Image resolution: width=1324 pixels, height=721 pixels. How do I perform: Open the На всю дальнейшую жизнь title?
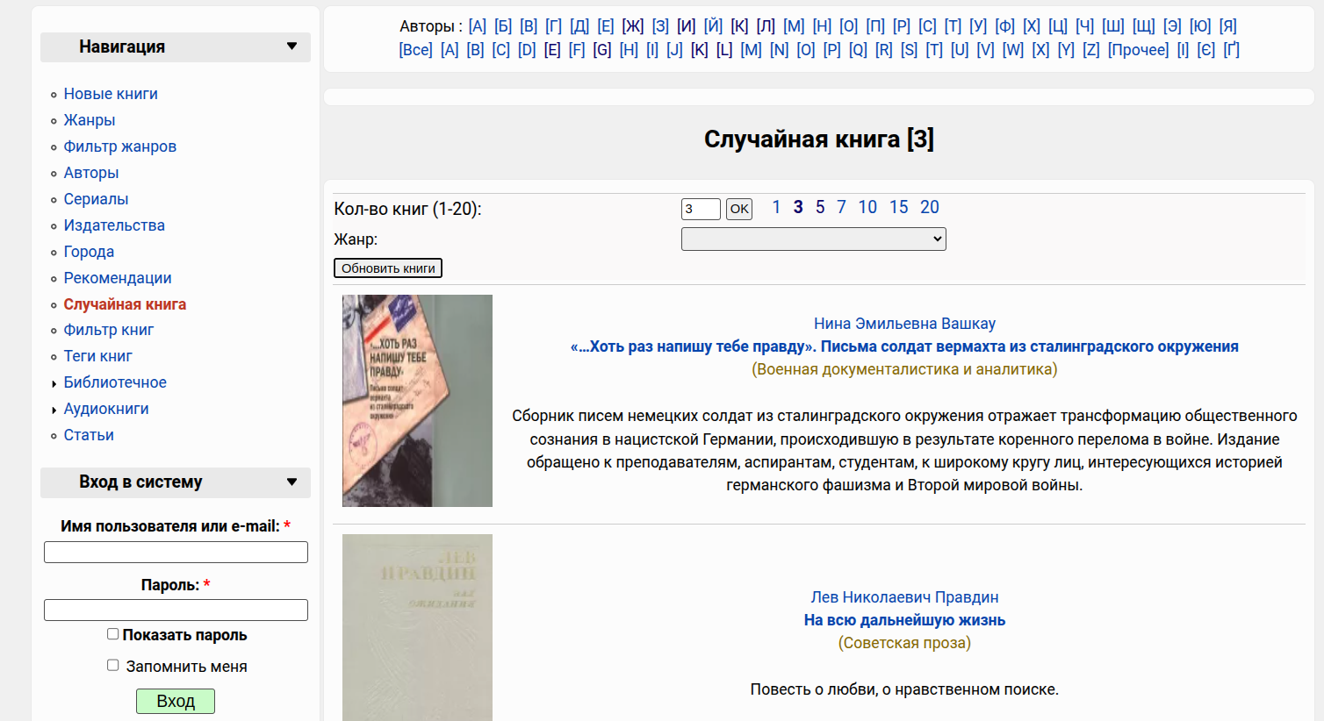(x=904, y=620)
